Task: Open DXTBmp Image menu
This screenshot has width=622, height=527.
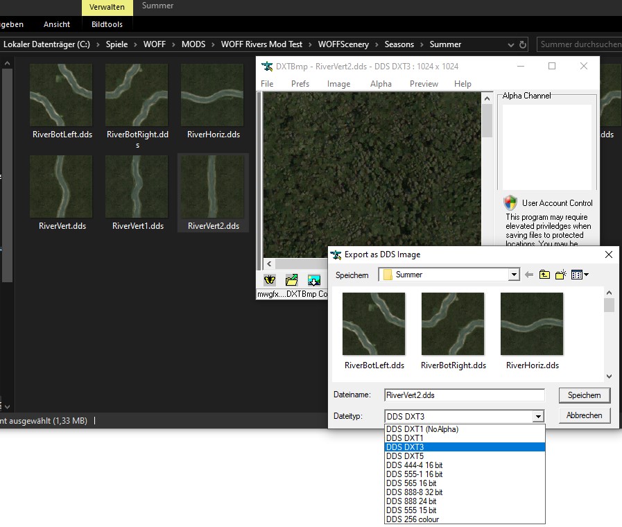Action: tap(339, 84)
